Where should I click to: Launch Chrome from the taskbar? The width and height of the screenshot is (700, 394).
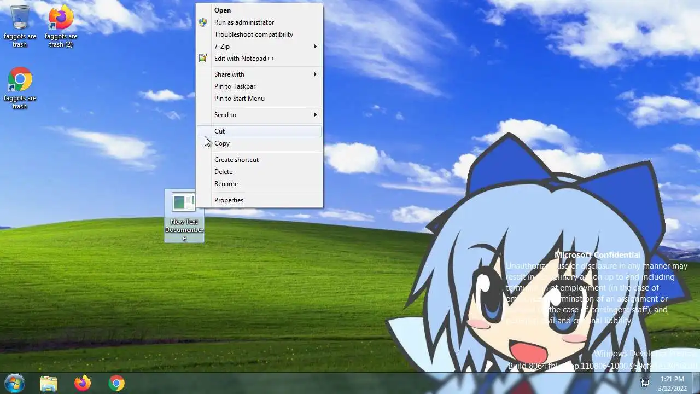tap(116, 383)
